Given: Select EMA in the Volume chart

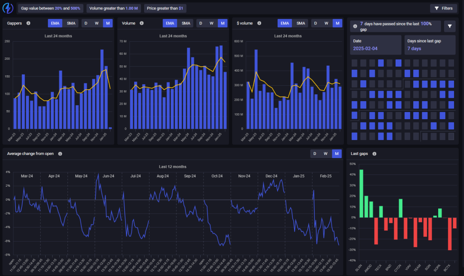Looking at the screenshot, I should click(x=170, y=23).
